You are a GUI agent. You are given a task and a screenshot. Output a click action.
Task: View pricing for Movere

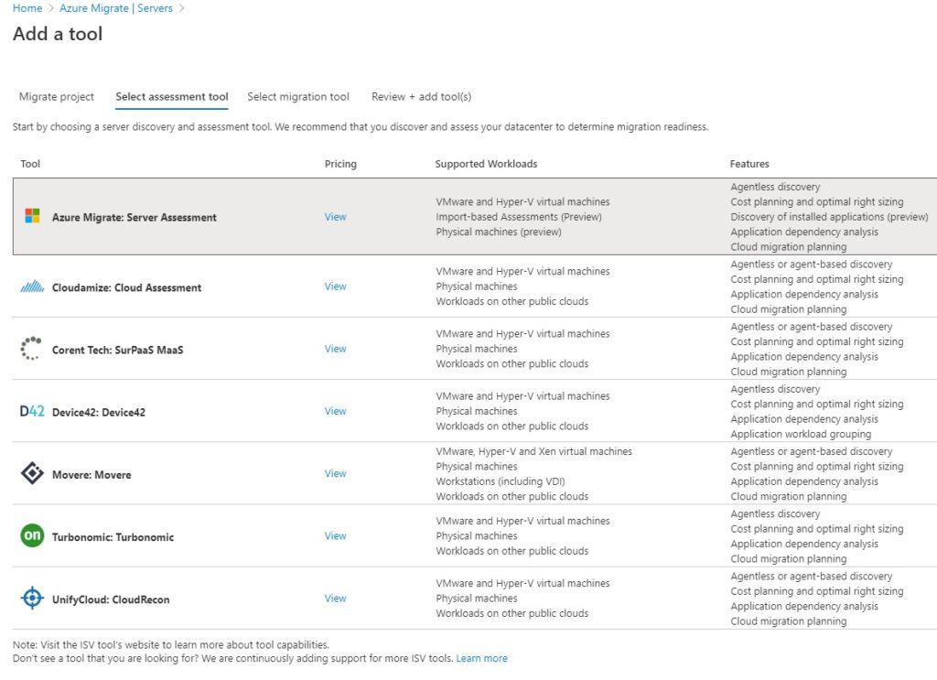[335, 473]
